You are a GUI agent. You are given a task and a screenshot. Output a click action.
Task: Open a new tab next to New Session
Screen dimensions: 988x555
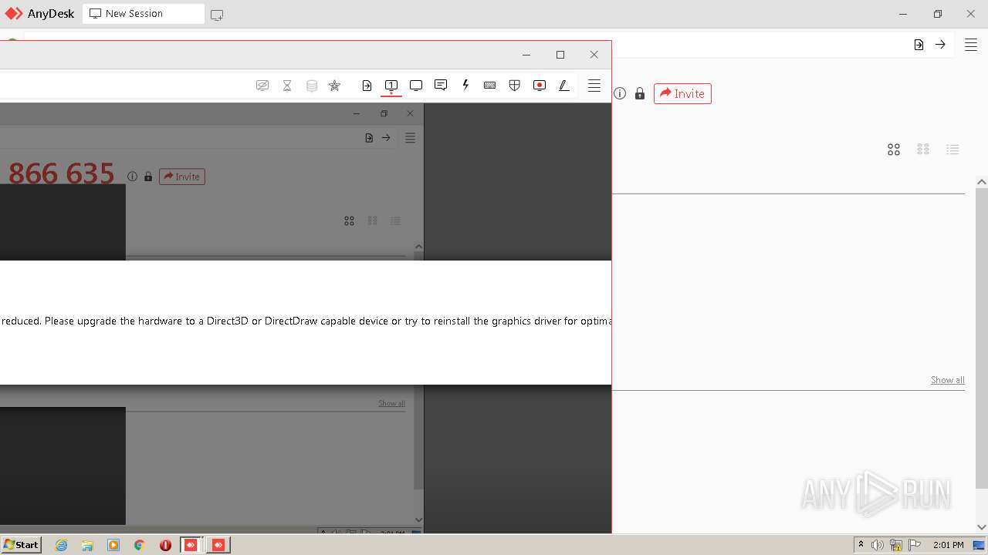[217, 15]
